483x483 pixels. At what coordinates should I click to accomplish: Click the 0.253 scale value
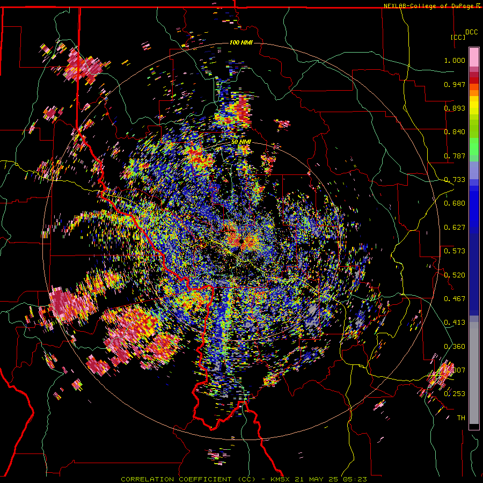[x=455, y=394]
